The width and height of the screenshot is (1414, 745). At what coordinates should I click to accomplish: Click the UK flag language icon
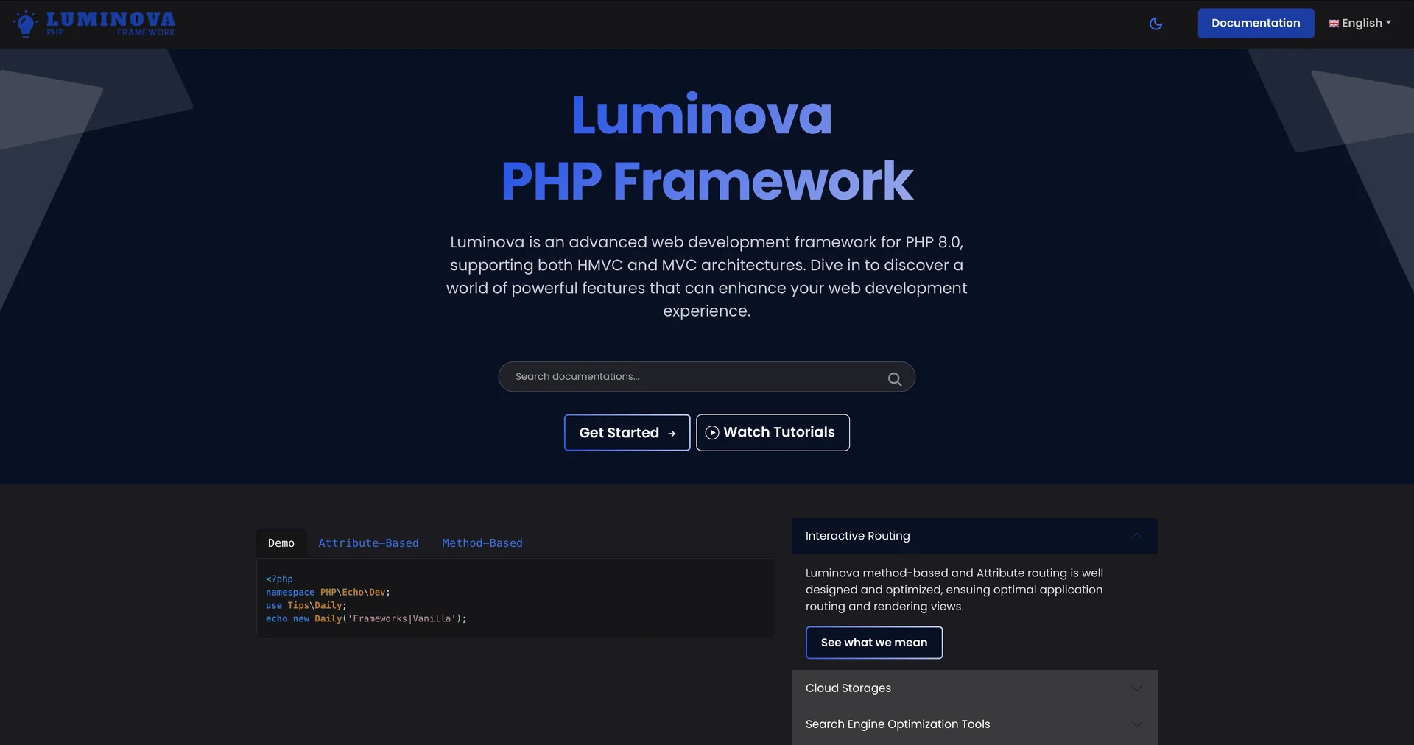[1333, 24]
